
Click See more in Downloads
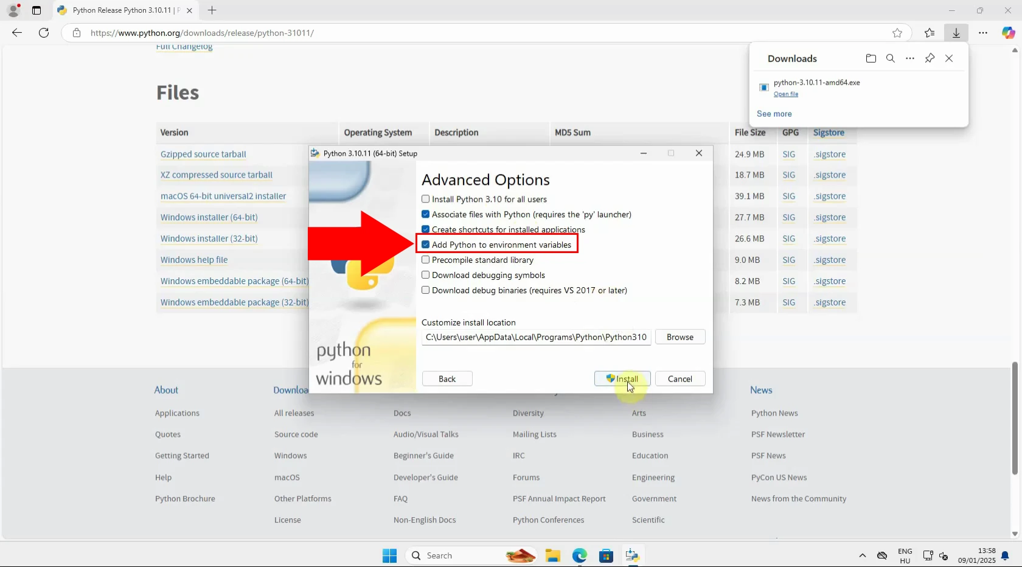point(774,114)
